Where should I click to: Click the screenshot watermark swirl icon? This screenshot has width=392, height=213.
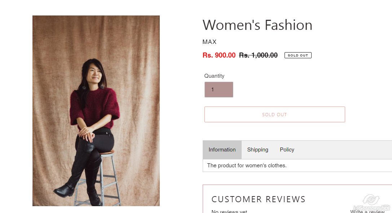pyautogui.click(x=371, y=199)
